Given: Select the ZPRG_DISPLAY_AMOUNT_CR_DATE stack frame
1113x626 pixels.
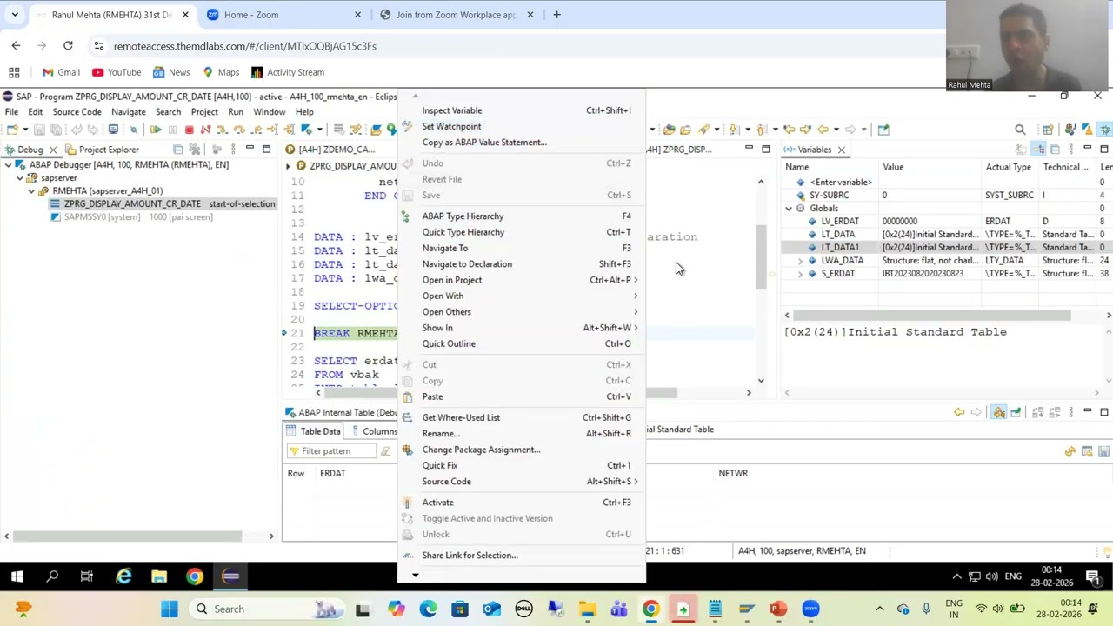Looking at the screenshot, I should 162,204.
